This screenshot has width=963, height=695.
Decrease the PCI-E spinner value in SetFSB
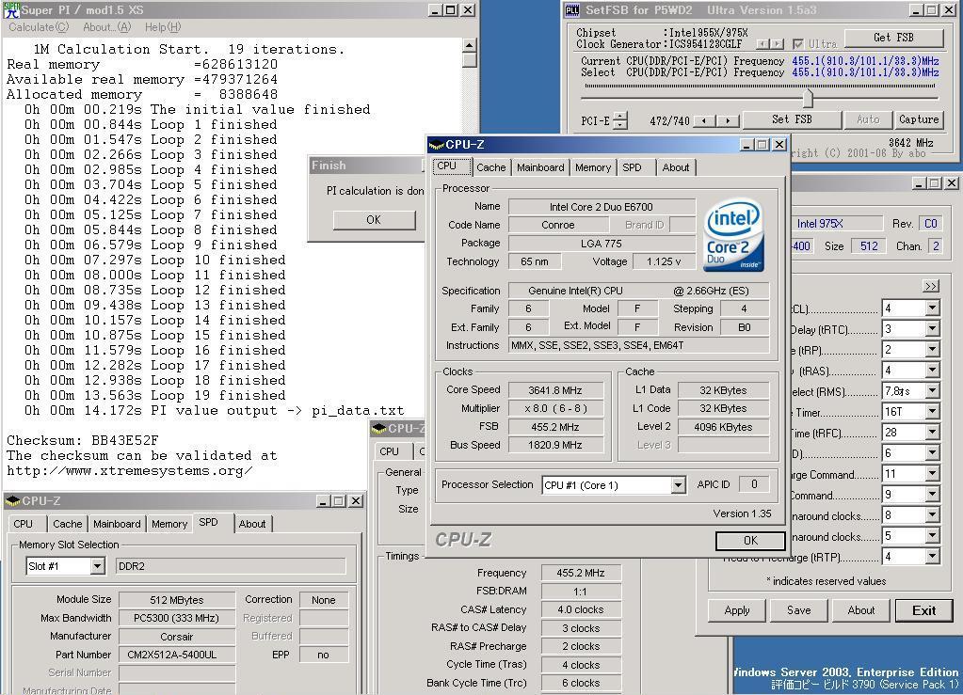coord(620,124)
